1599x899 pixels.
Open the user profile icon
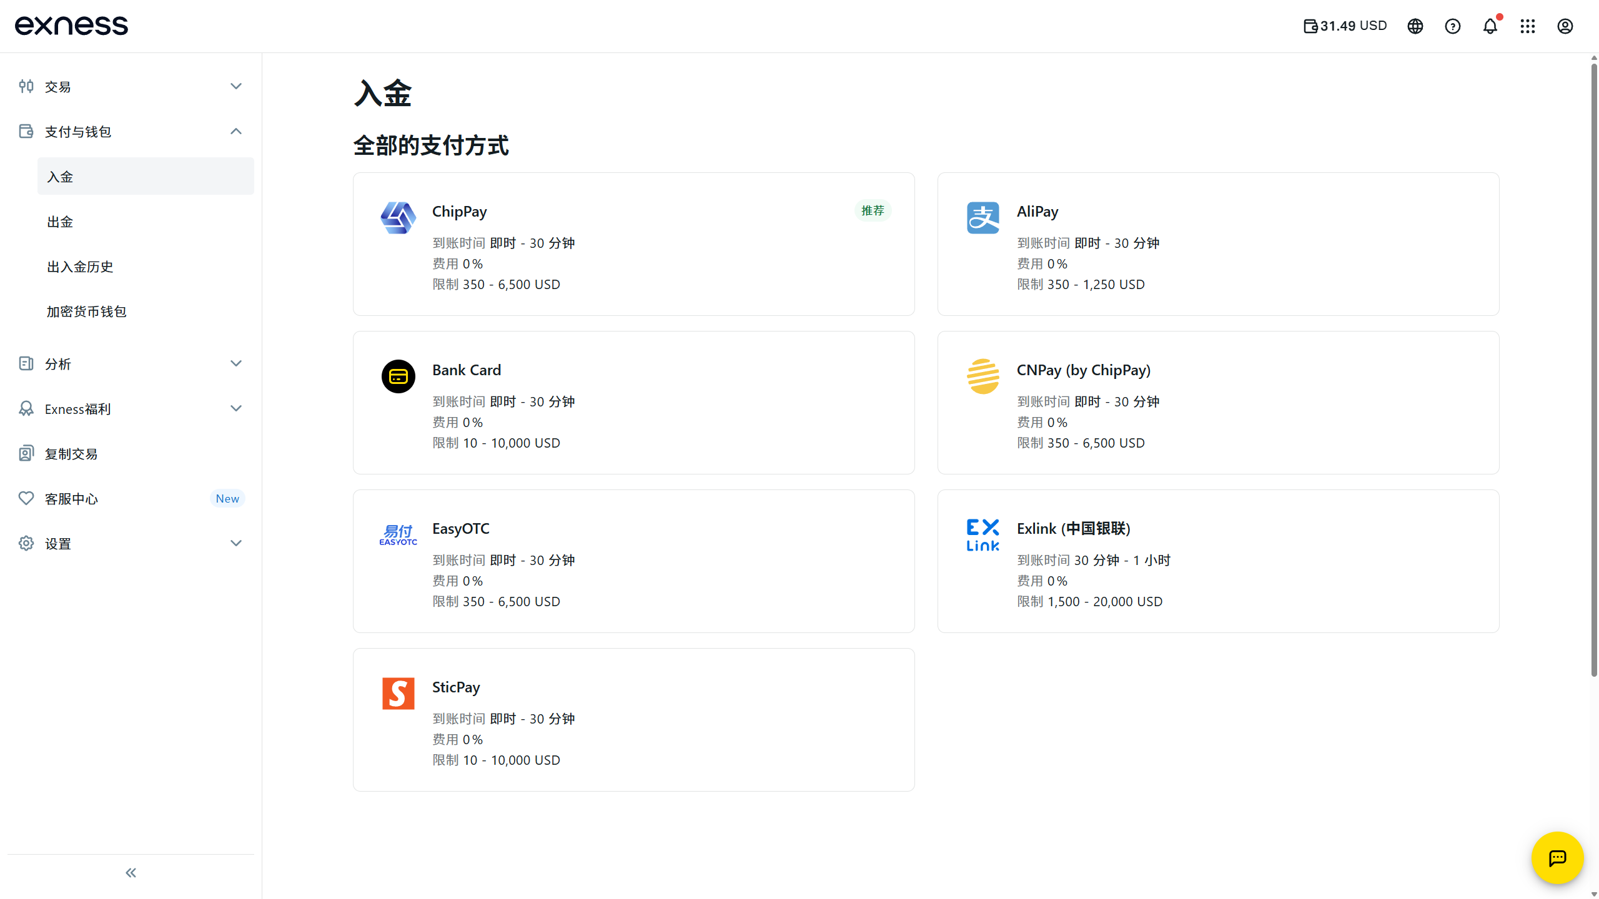point(1565,26)
